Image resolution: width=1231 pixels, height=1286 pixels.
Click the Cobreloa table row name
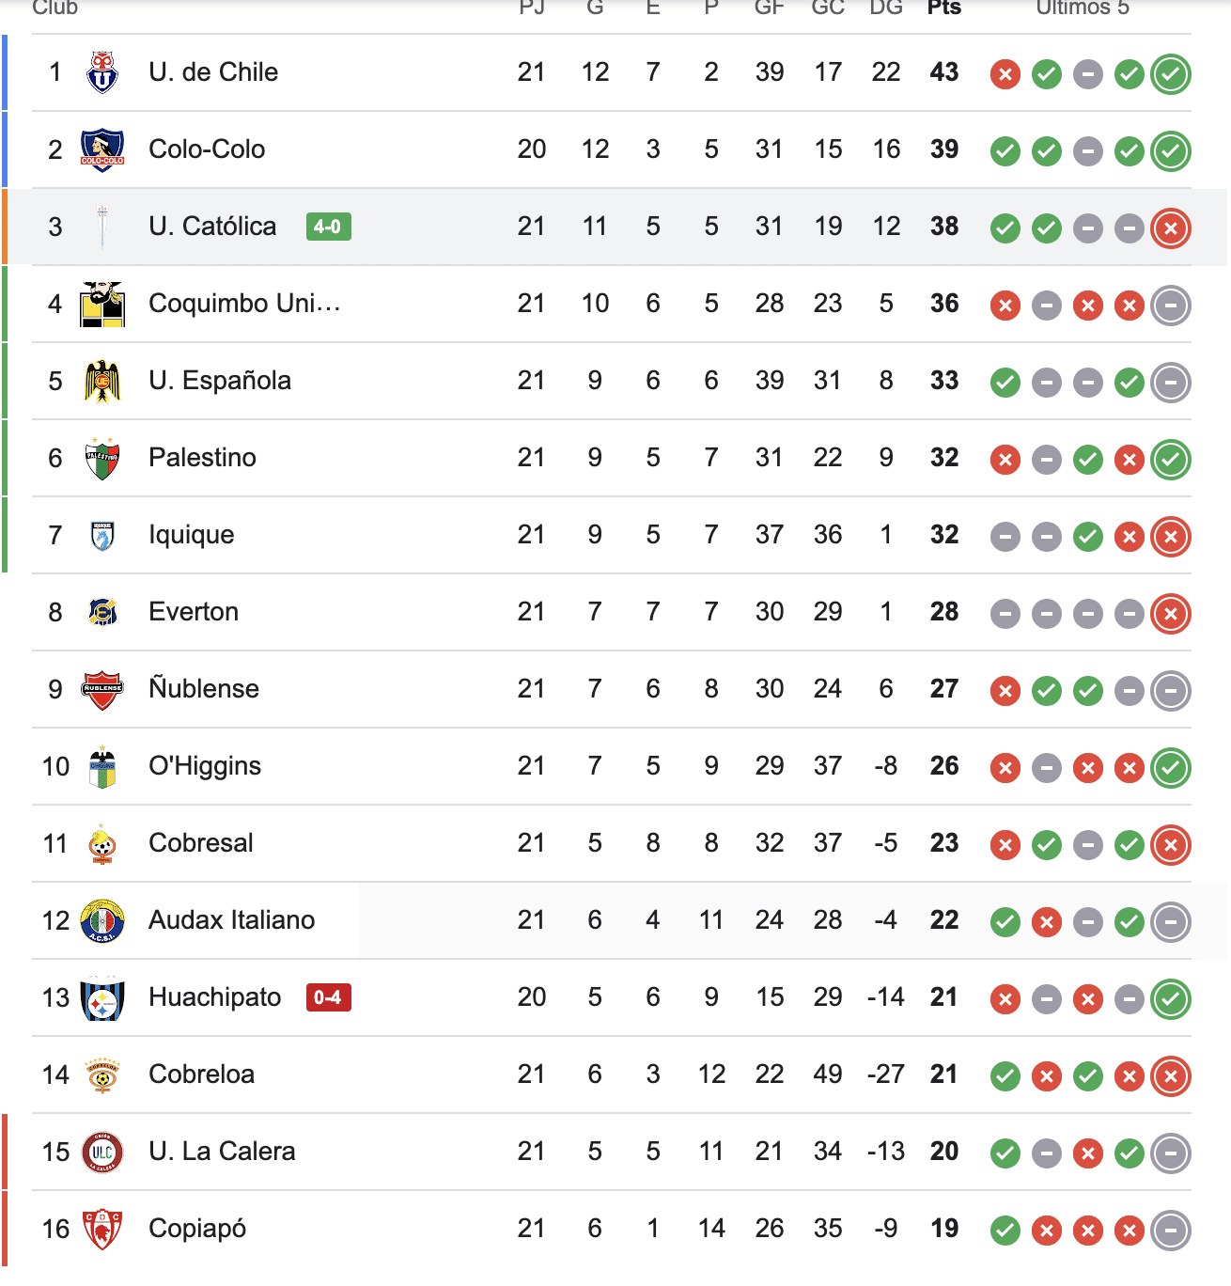click(201, 1074)
